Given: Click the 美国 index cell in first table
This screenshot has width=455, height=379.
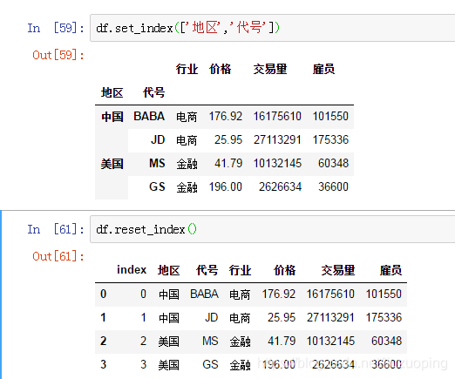Looking at the screenshot, I should tap(112, 164).
